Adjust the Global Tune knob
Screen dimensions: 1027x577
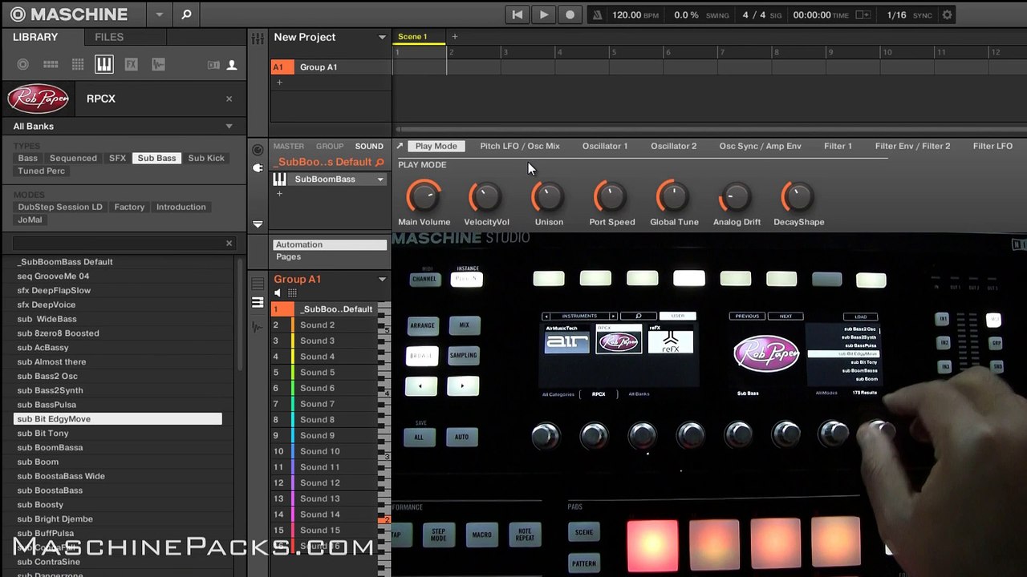[674, 196]
